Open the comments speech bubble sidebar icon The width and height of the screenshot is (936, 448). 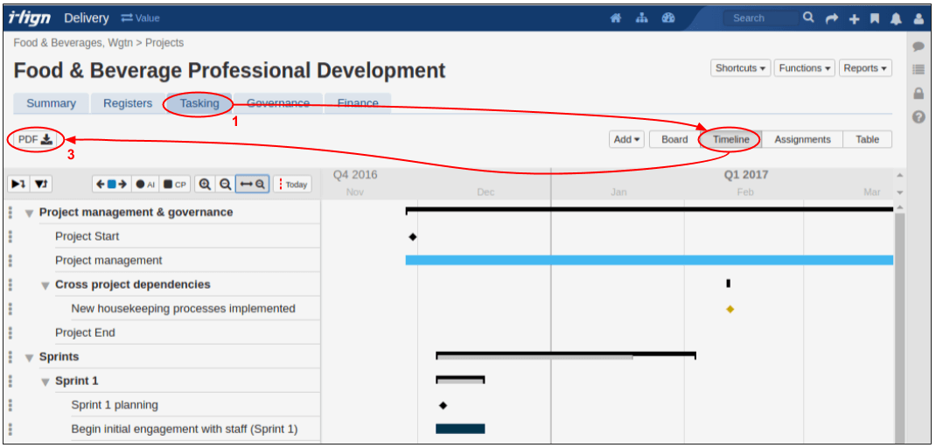click(919, 46)
